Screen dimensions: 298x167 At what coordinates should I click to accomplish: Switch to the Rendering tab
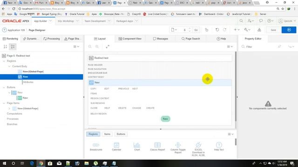(10, 39)
